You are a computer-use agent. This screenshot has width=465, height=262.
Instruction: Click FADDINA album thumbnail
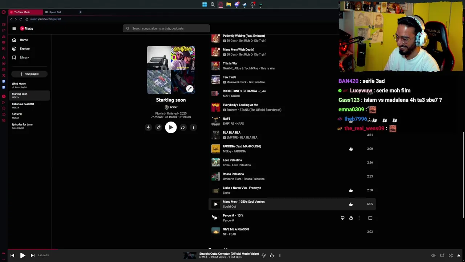click(216, 149)
